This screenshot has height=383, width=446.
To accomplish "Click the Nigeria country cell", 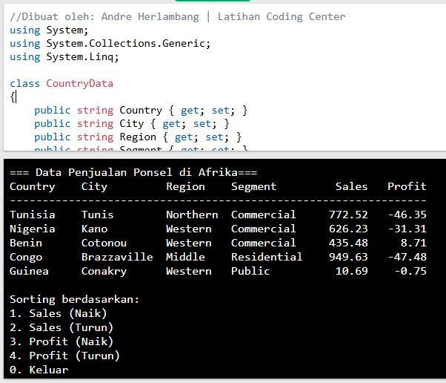I will click(33, 229).
